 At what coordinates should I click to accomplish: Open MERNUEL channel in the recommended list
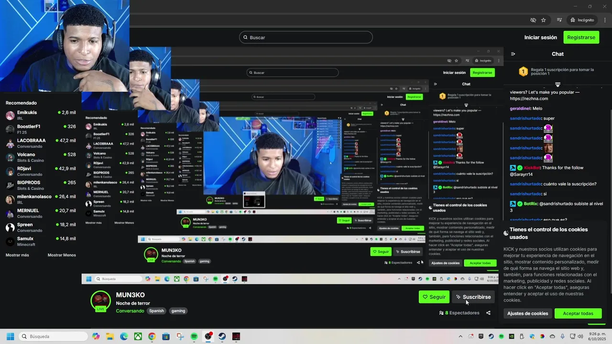[41, 214]
